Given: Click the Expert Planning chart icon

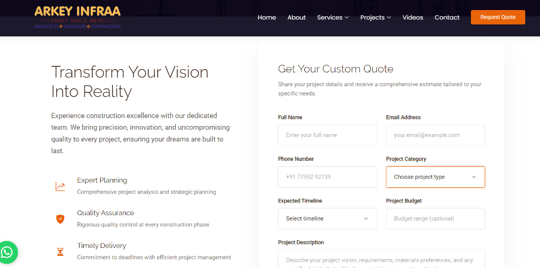Looking at the screenshot, I should [x=60, y=186].
